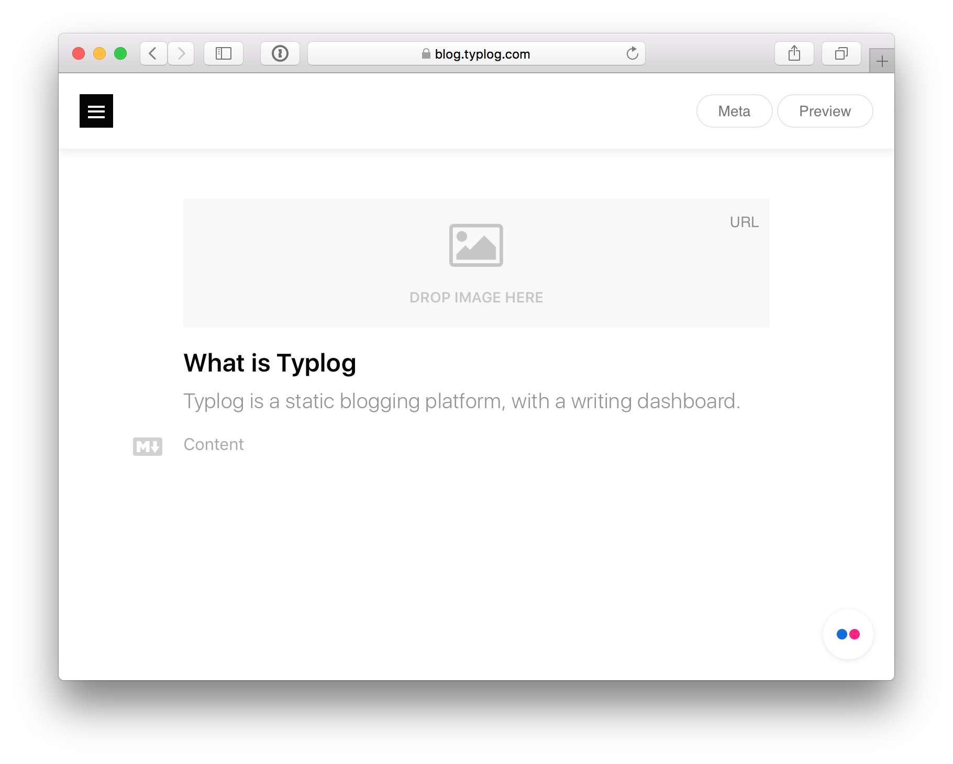Open the Safari share menu
This screenshot has width=953, height=764.
794,53
